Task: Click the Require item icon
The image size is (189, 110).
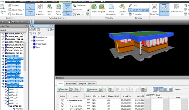Action: [x=102, y=8]
